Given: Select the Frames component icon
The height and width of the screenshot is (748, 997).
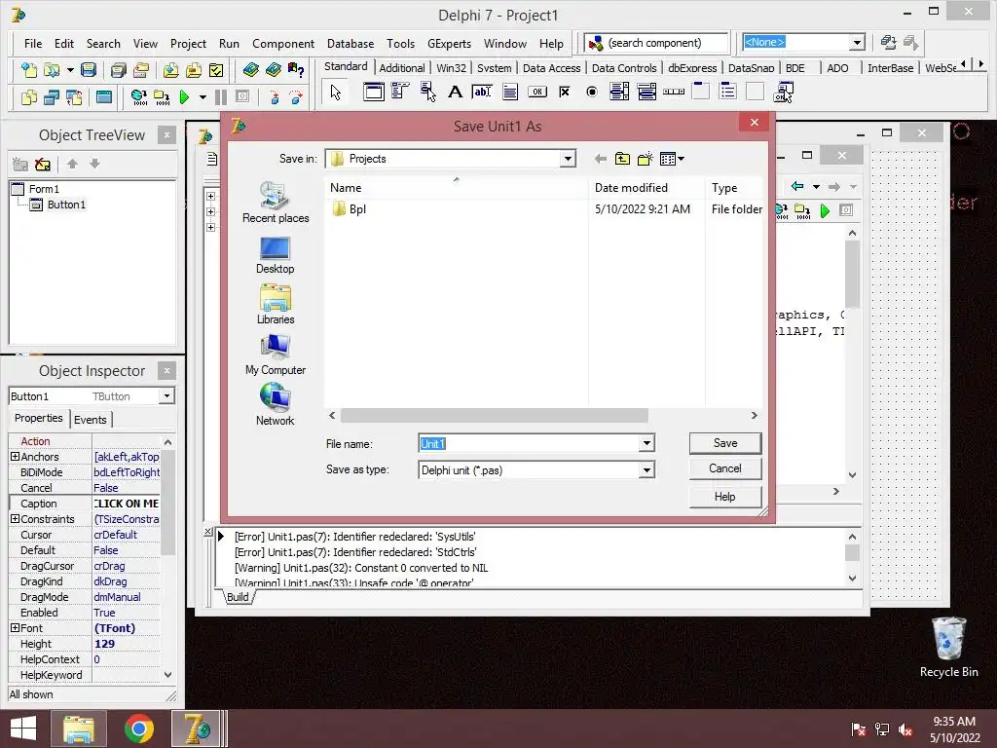Looking at the screenshot, I should click(x=373, y=93).
